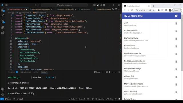Open the launch profile dropdown next to plus

104,72
